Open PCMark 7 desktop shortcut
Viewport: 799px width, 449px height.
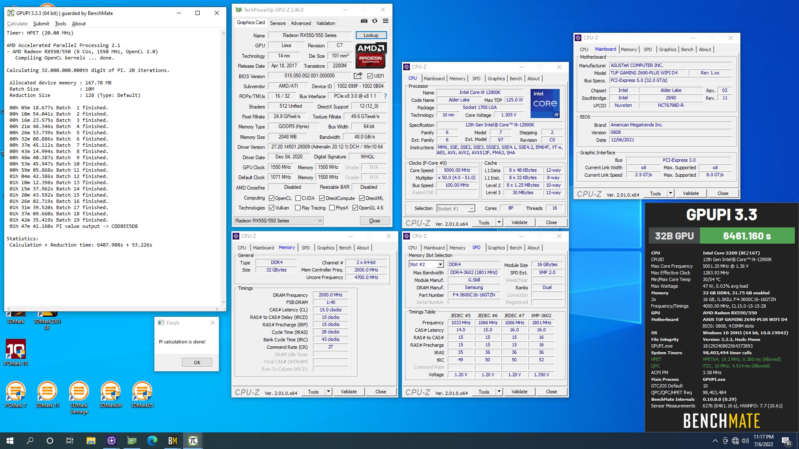point(16,395)
